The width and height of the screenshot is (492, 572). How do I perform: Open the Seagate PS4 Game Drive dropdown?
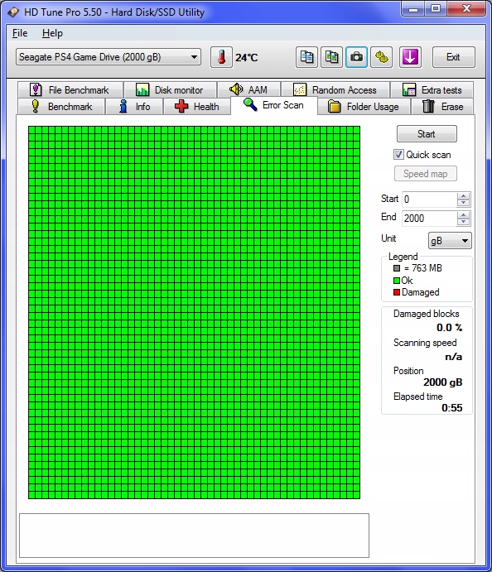pos(109,57)
